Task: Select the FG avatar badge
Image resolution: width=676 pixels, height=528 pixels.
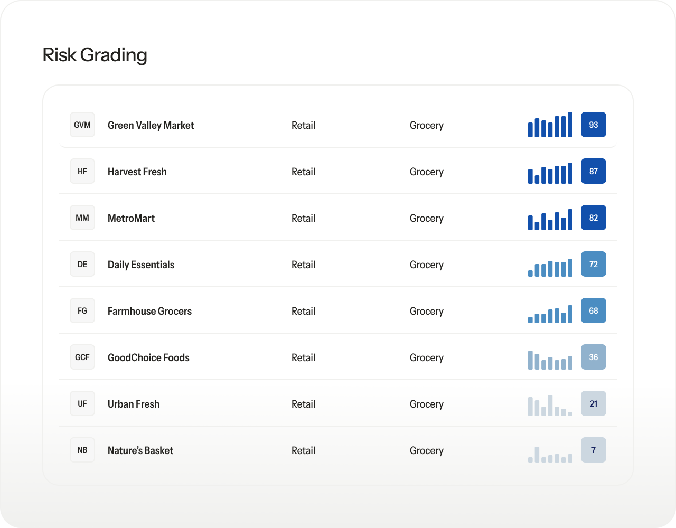Action: [82, 311]
